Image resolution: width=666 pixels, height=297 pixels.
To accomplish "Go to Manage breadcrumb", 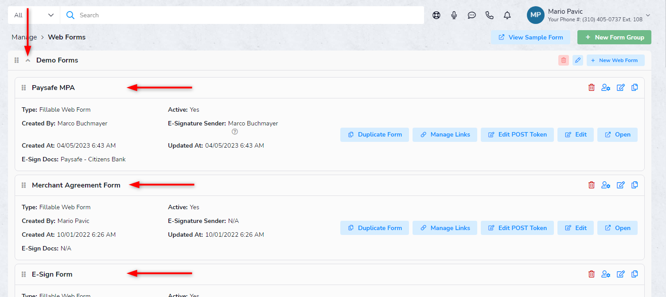I will [x=24, y=37].
